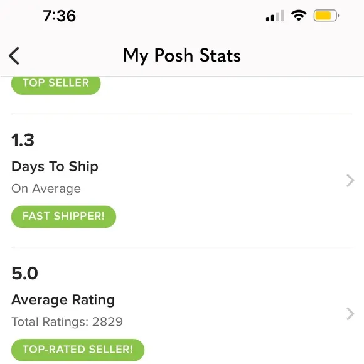The height and width of the screenshot is (364, 364).
Task: Select the Days To Ship heading
Action: pos(55,167)
